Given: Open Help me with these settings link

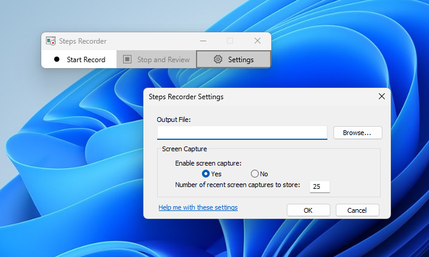Looking at the screenshot, I should [x=198, y=207].
